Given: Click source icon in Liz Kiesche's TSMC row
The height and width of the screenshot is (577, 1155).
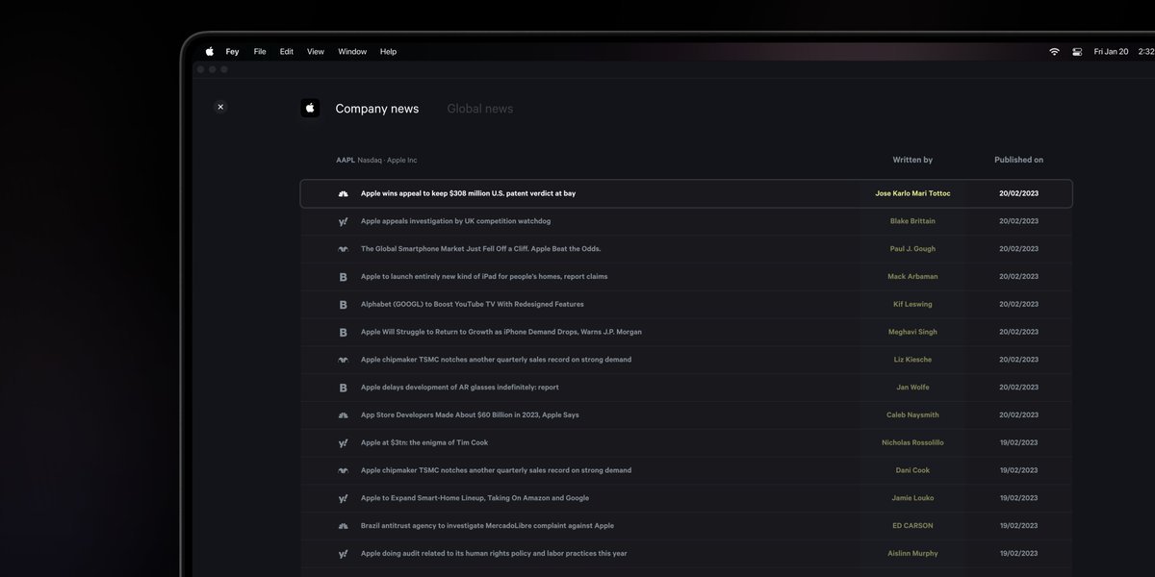Looking at the screenshot, I should [x=343, y=360].
